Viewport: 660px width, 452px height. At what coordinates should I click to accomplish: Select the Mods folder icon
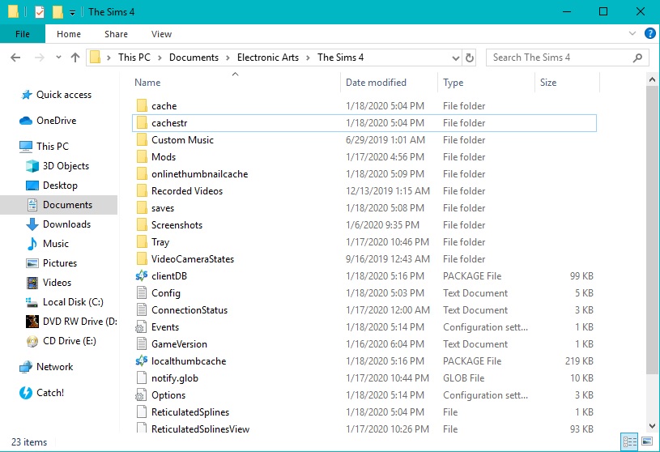click(x=142, y=157)
